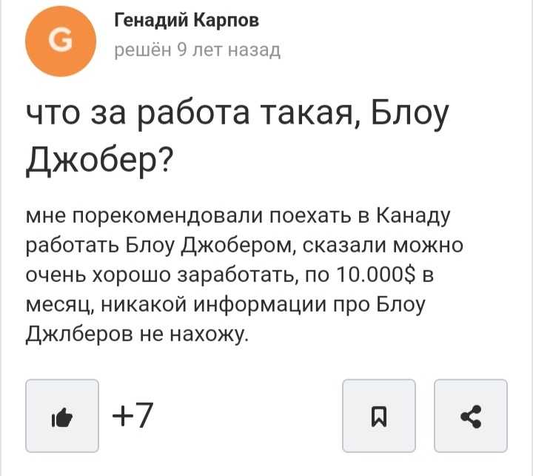Click the "10.000$" amount in the text
The image size is (533, 476).
tap(374, 275)
